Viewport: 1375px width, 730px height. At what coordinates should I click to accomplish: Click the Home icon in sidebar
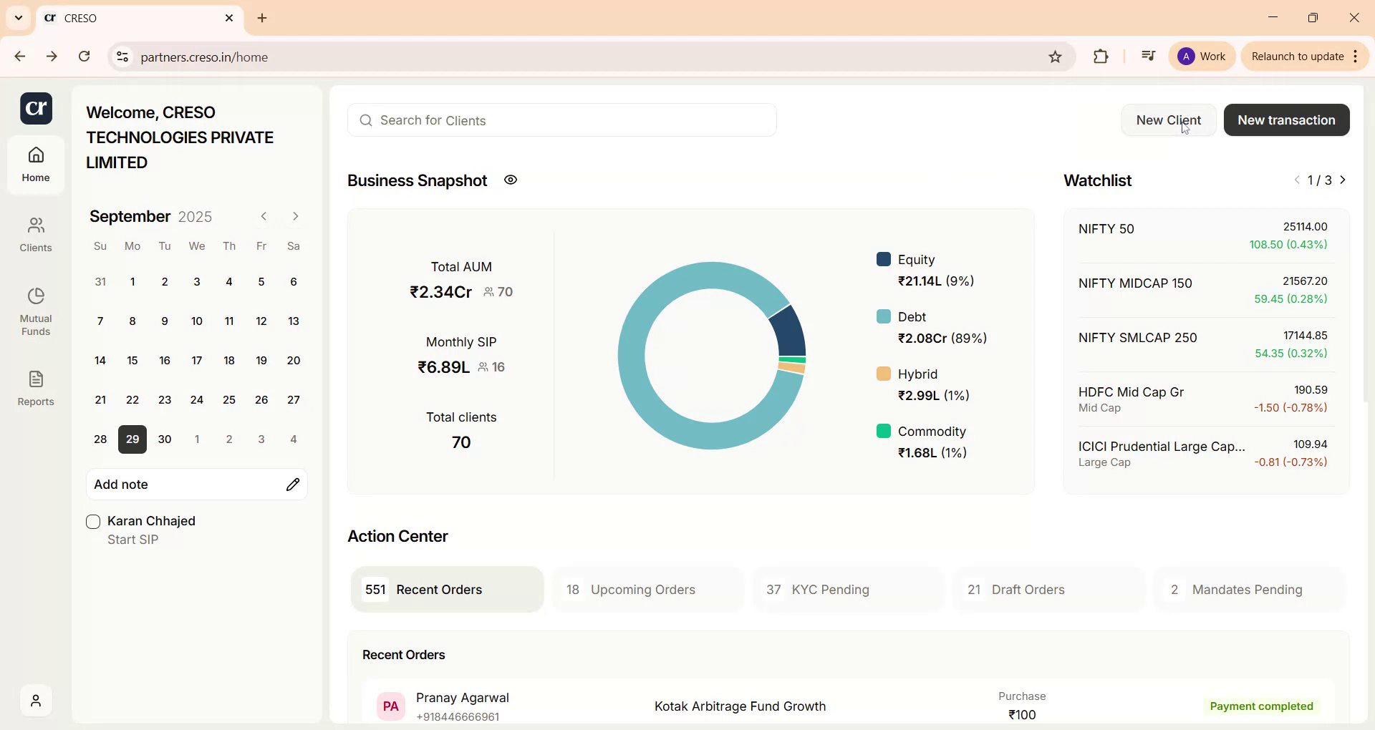point(35,162)
